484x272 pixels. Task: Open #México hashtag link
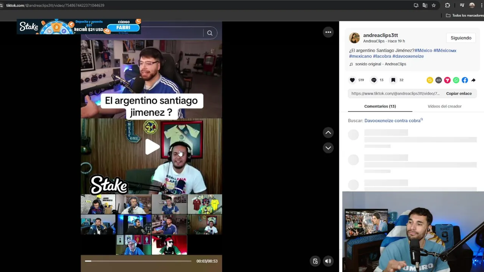coord(423,50)
